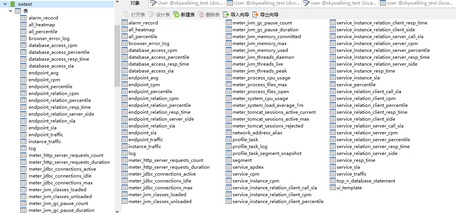456x213 pixels.
Task: Switch to the first User @skywalking_test (doc...) tab
Action: [186, 3]
